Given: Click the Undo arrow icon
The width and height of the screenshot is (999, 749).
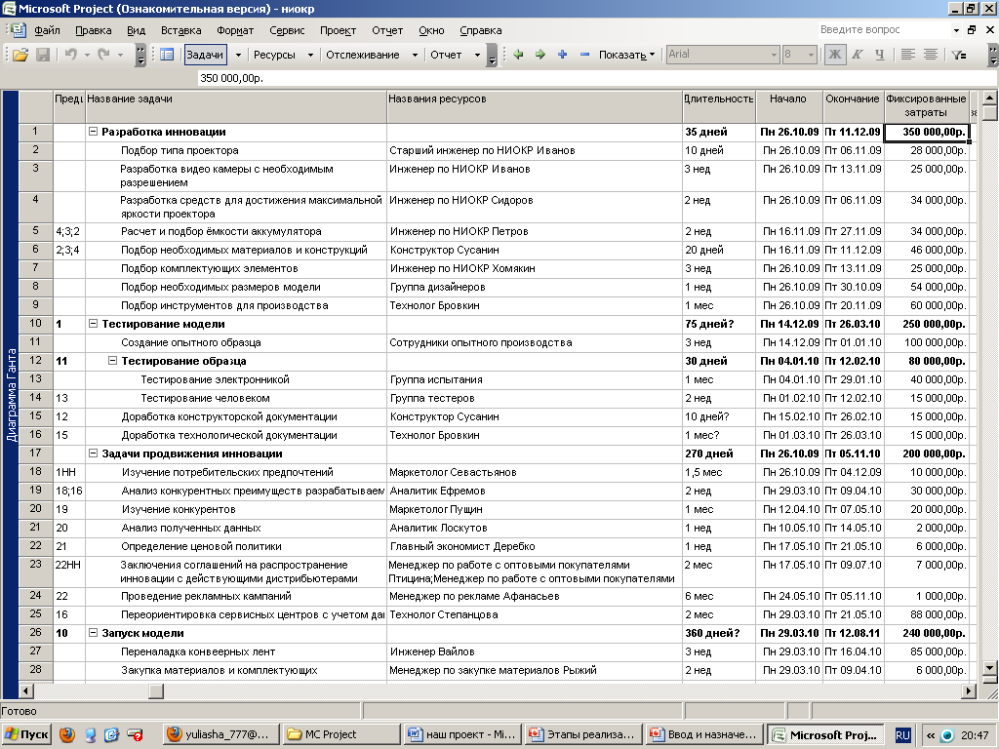Looking at the screenshot, I should coord(70,55).
